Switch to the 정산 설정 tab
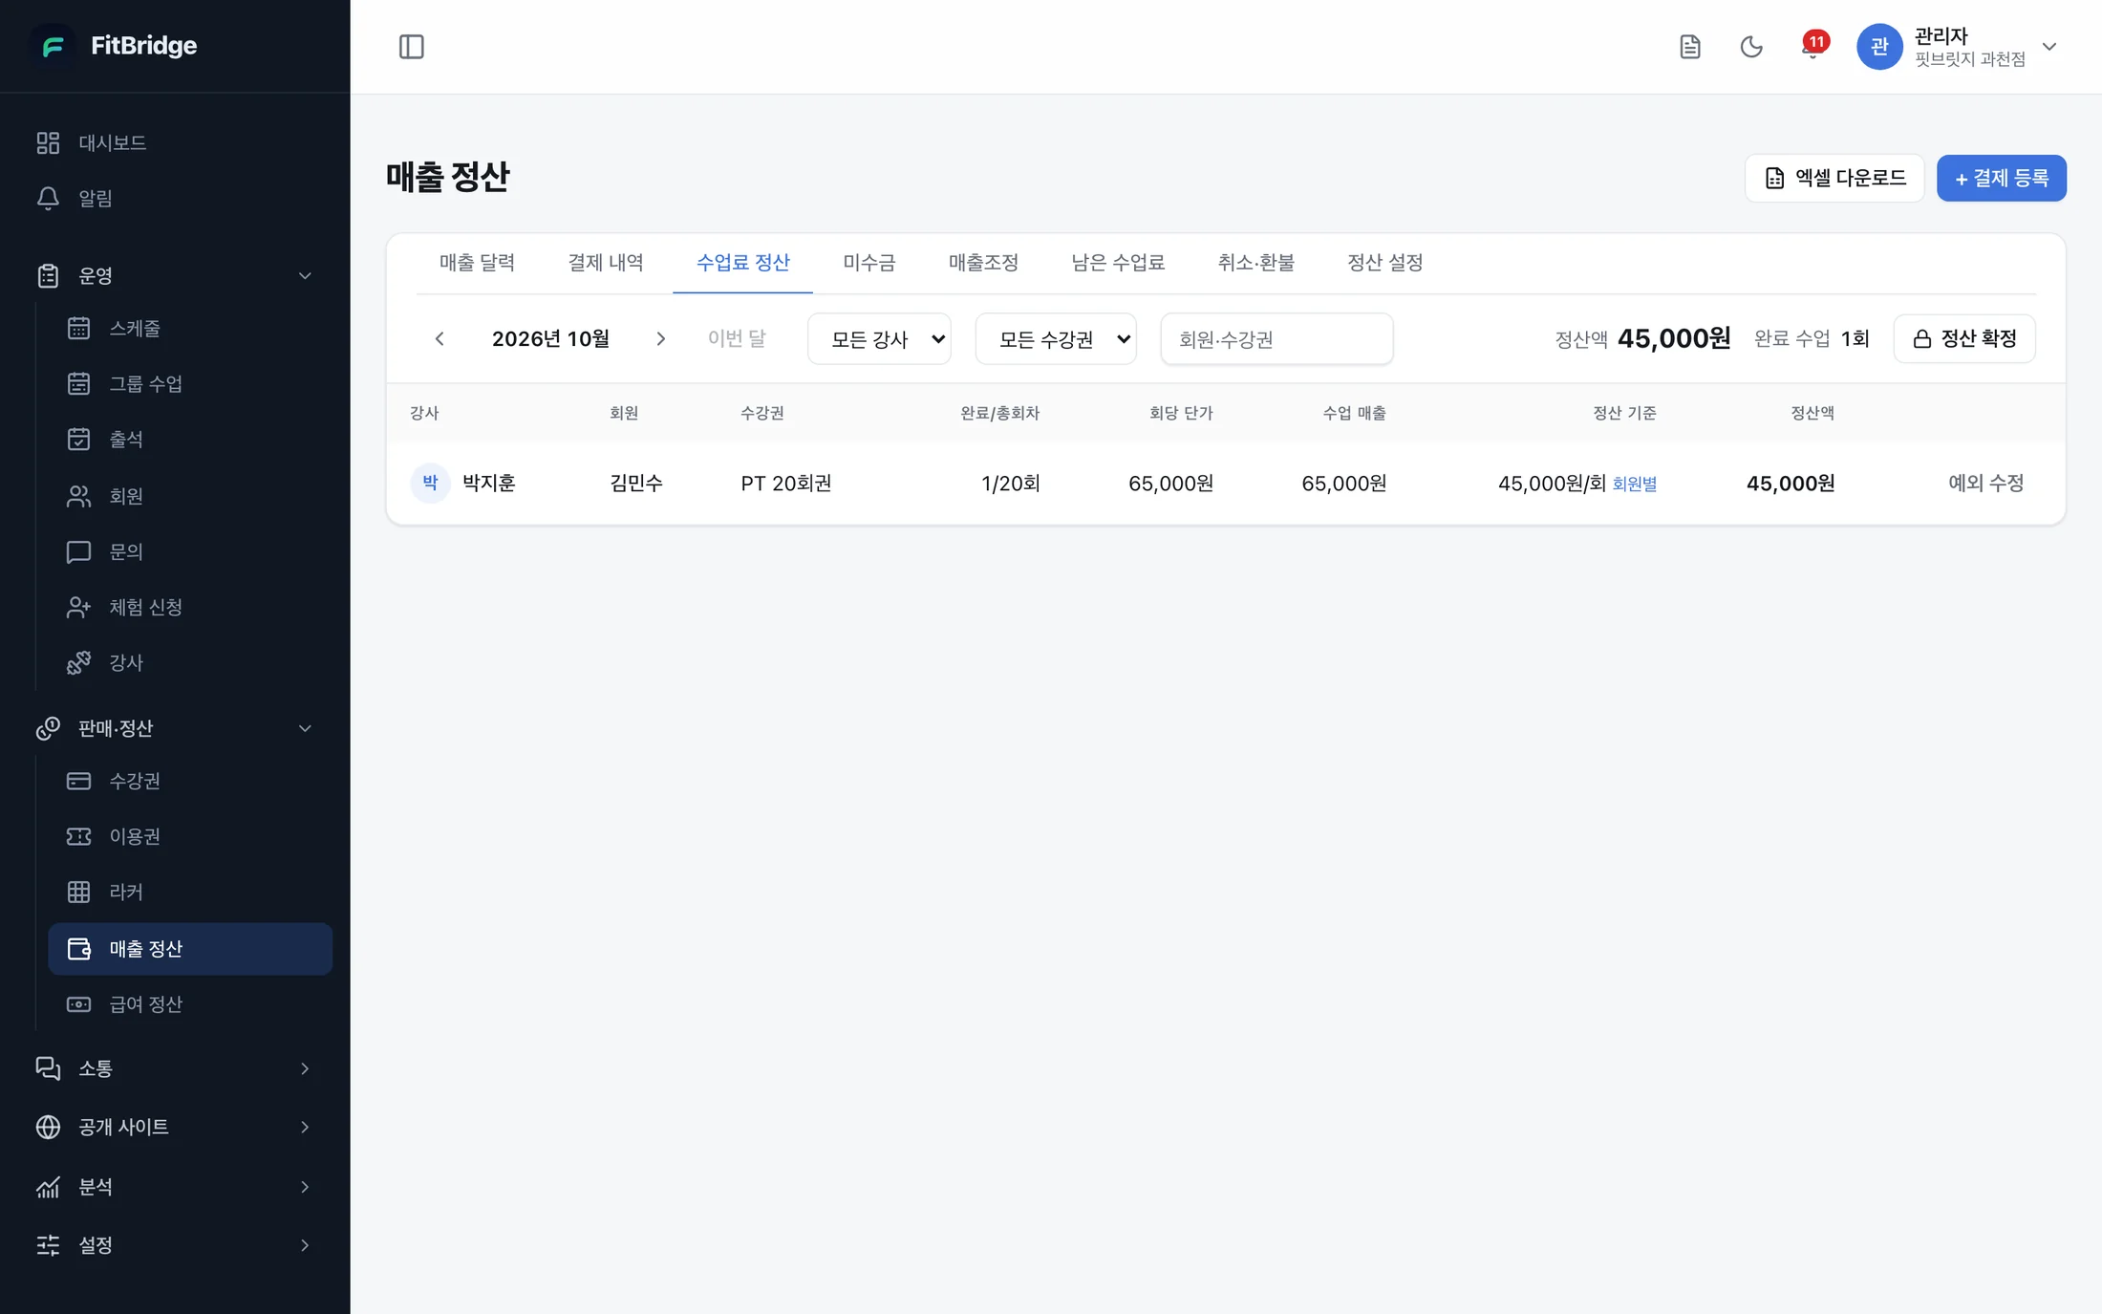Viewport: 2102px width, 1314px height. [1384, 263]
